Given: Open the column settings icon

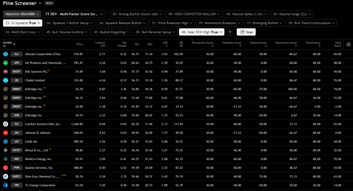Looking at the screenshot, I should tap(349, 44).
